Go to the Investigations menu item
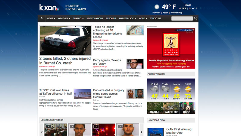Screen dimensions: 241x136 coord(95,18)
